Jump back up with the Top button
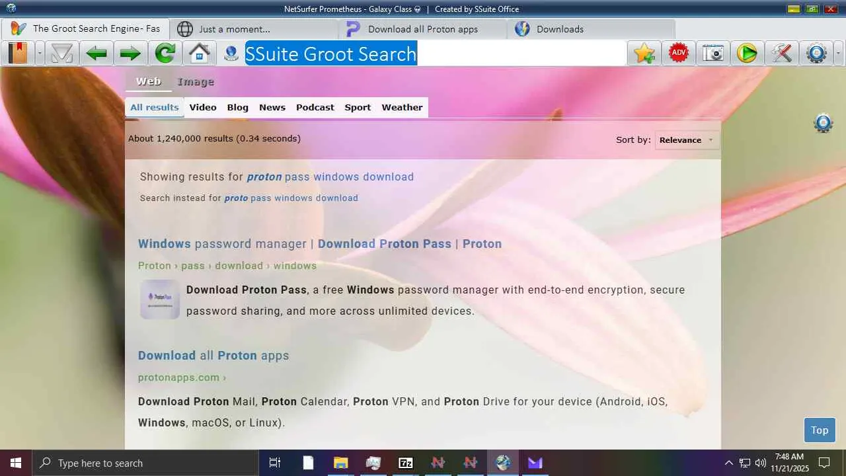 pos(820,430)
